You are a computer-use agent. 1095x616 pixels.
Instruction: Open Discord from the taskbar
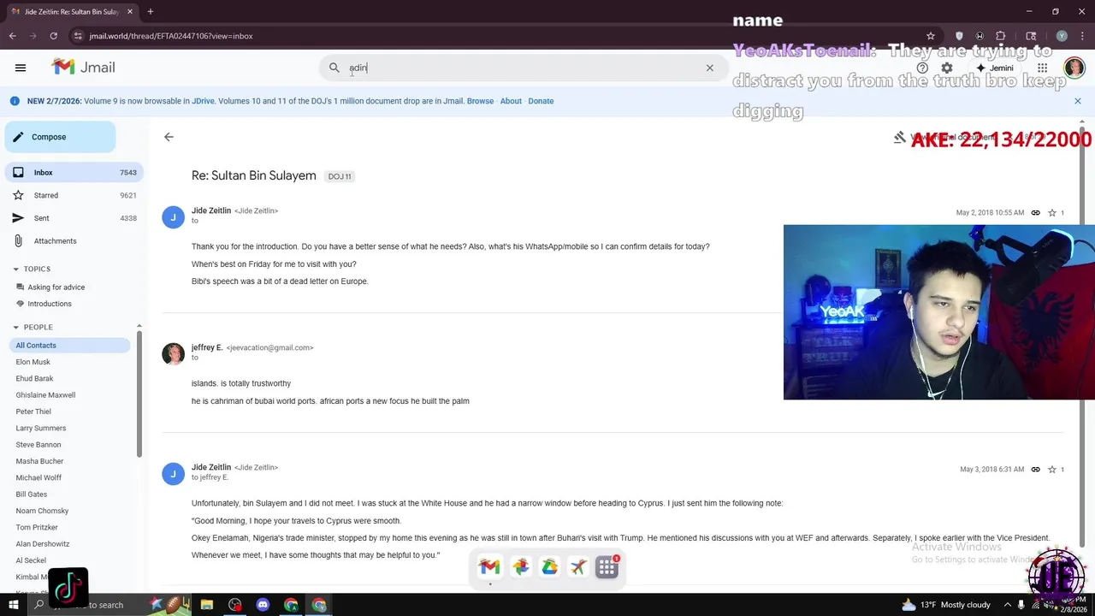263,605
